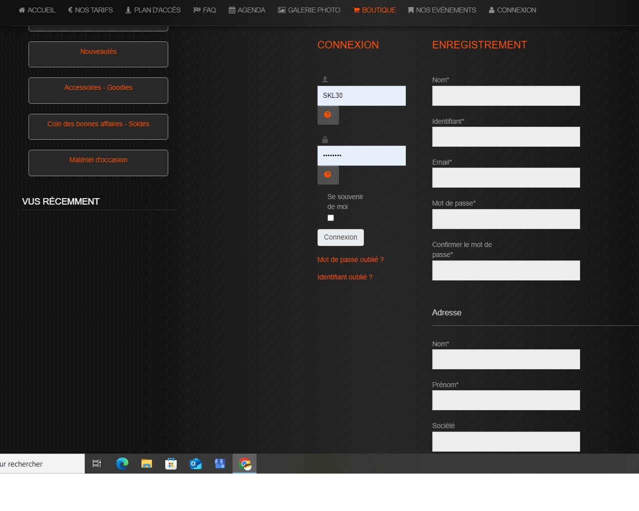The width and height of the screenshot is (639, 511).
Task: Click the Mot de passe registration field
Action: [506, 219]
